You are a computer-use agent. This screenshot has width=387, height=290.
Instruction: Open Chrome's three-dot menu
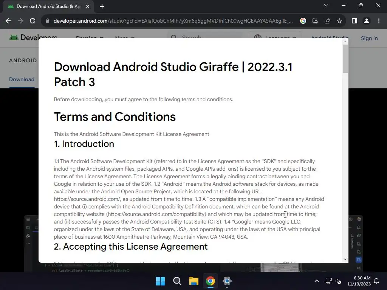pyautogui.click(x=379, y=21)
